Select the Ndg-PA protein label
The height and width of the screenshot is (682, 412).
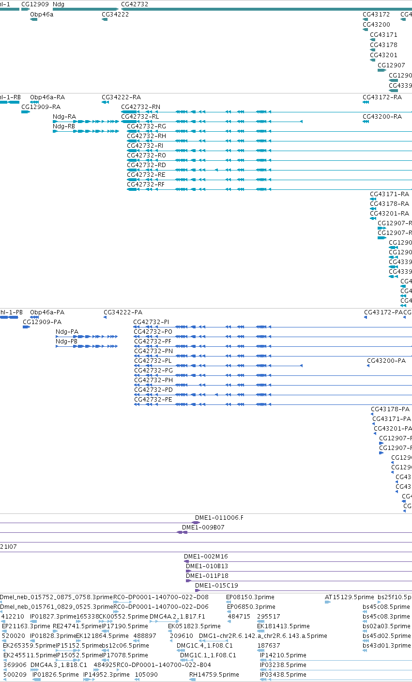(67, 332)
